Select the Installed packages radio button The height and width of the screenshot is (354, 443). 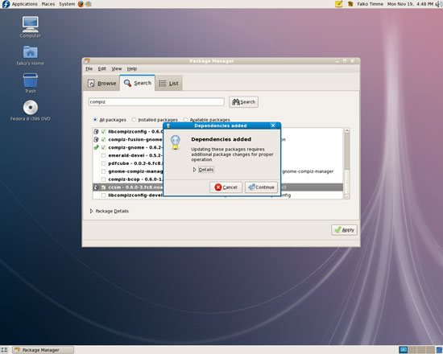(x=134, y=120)
